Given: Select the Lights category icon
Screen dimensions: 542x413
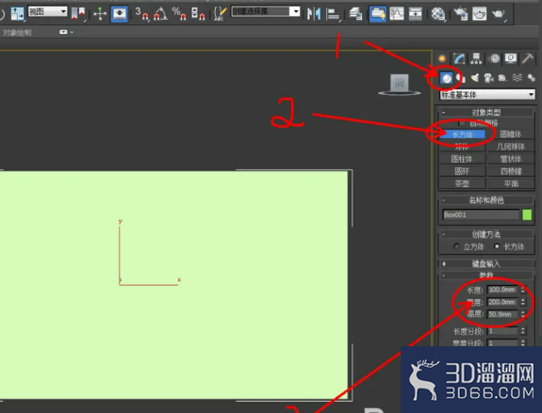Looking at the screenshot, I should (x=475, y=78).
